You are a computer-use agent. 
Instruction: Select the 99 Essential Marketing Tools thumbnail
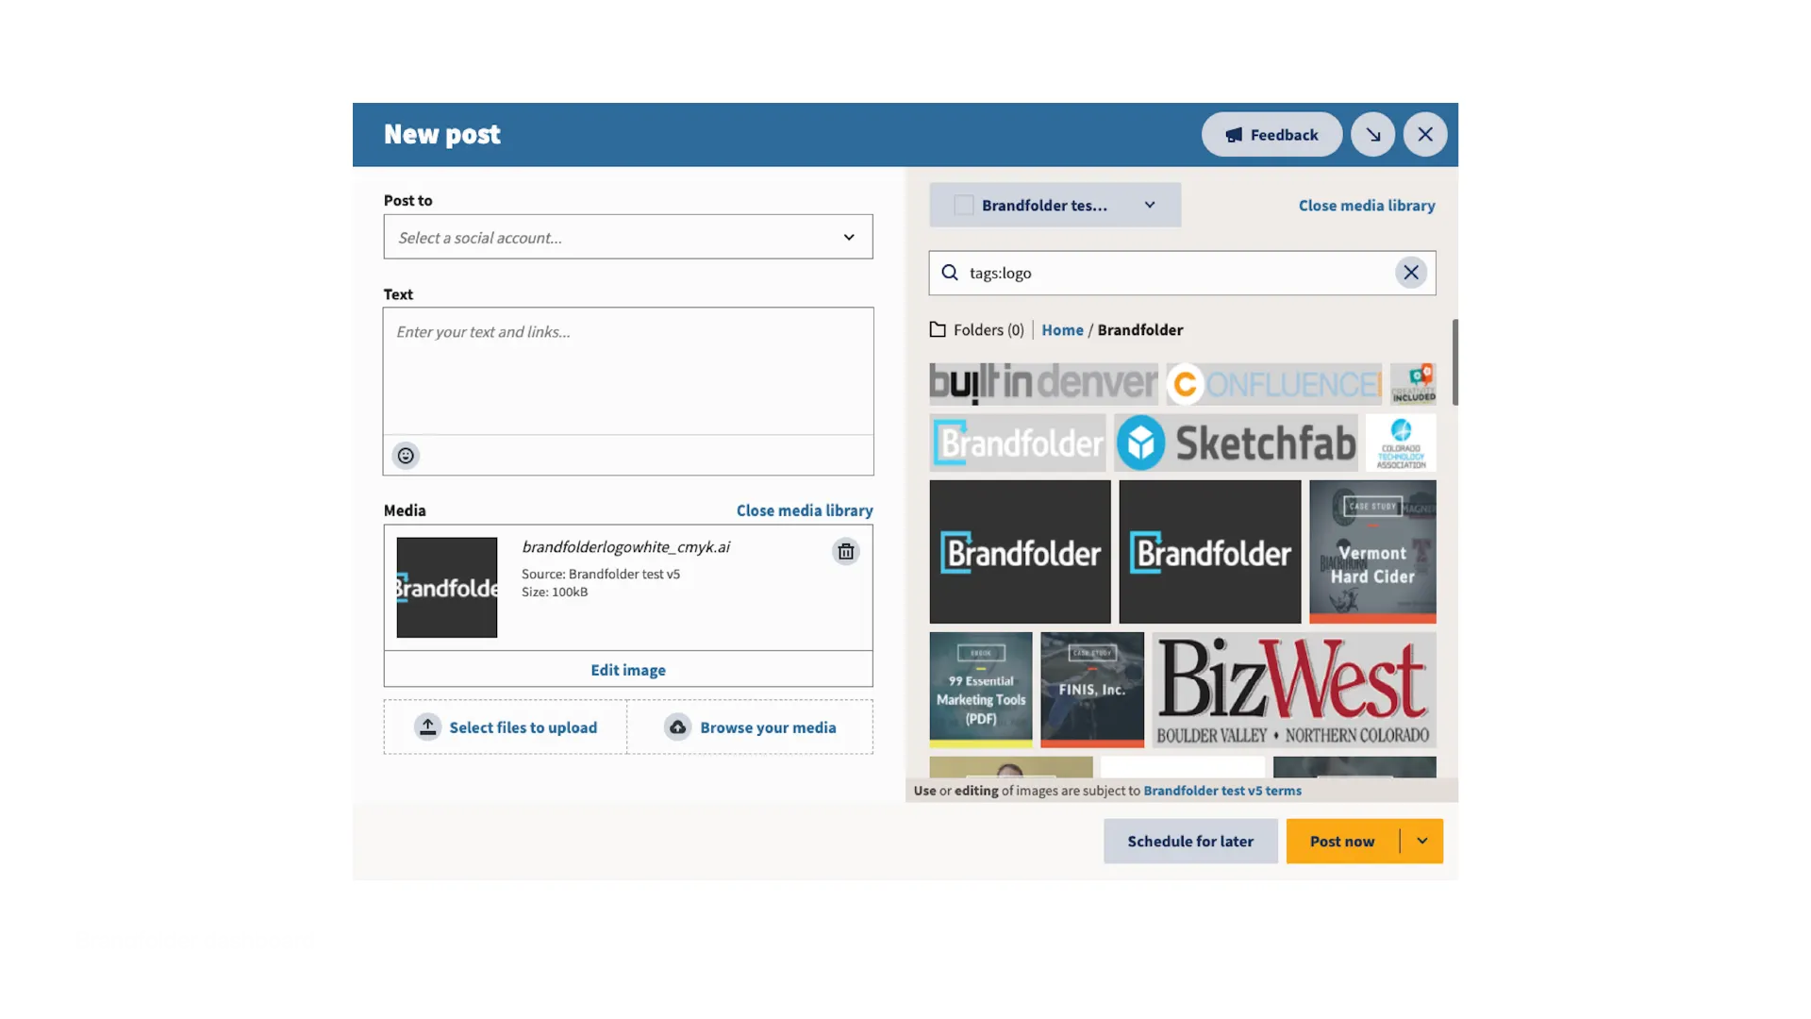981,690
